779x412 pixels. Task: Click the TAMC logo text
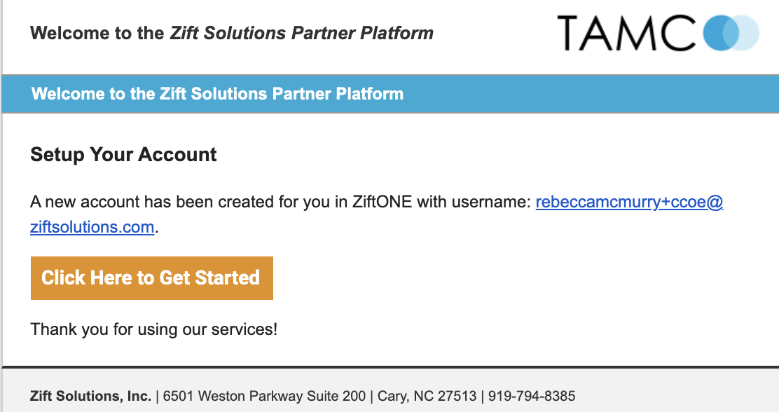point(626,33)
